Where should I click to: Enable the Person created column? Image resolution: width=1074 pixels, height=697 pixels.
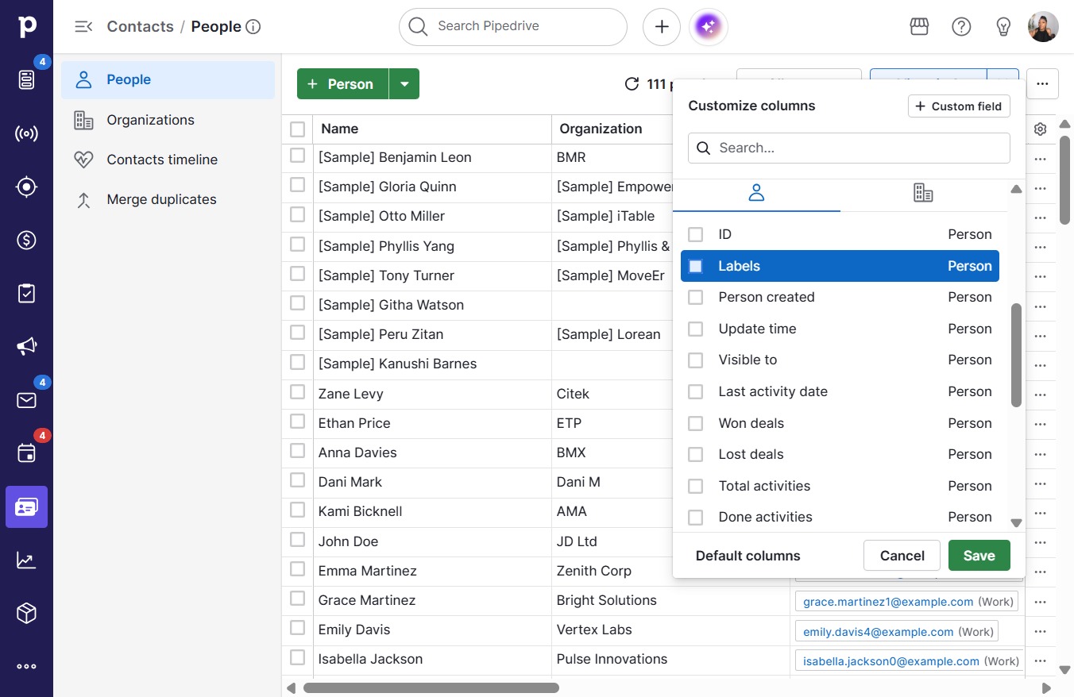coord(696,297)
